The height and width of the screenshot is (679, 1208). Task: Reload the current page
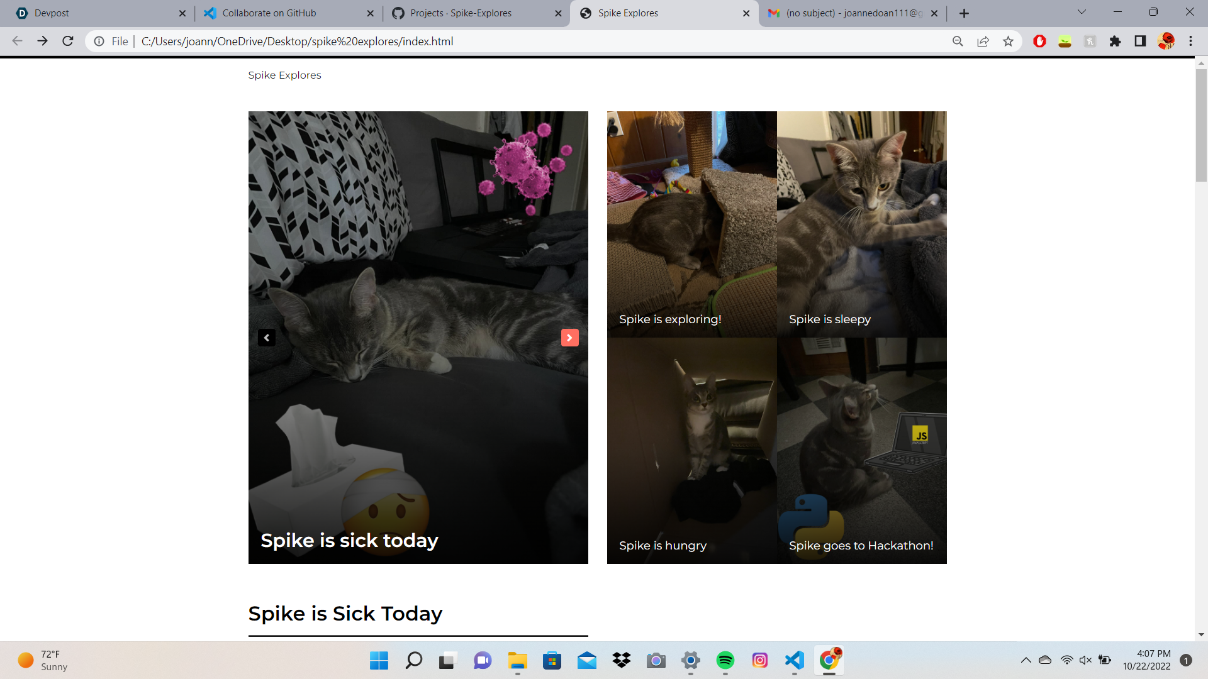coord(68,41)
